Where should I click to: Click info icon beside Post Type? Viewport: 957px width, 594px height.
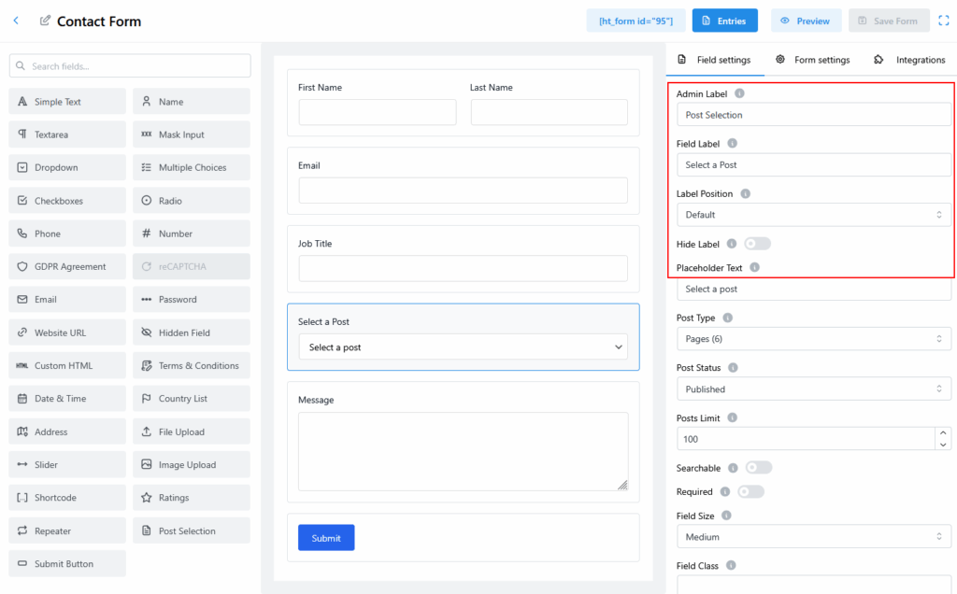[727, 318]
